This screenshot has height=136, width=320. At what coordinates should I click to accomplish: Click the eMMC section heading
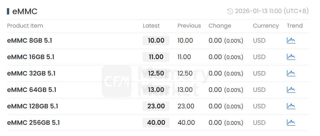(x=25, y=11)
